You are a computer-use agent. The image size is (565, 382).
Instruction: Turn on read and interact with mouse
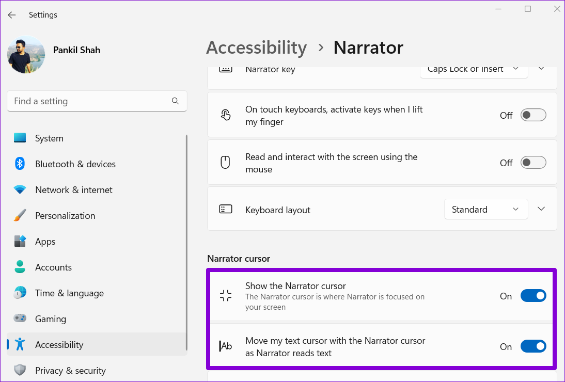(x=533, y=163)
